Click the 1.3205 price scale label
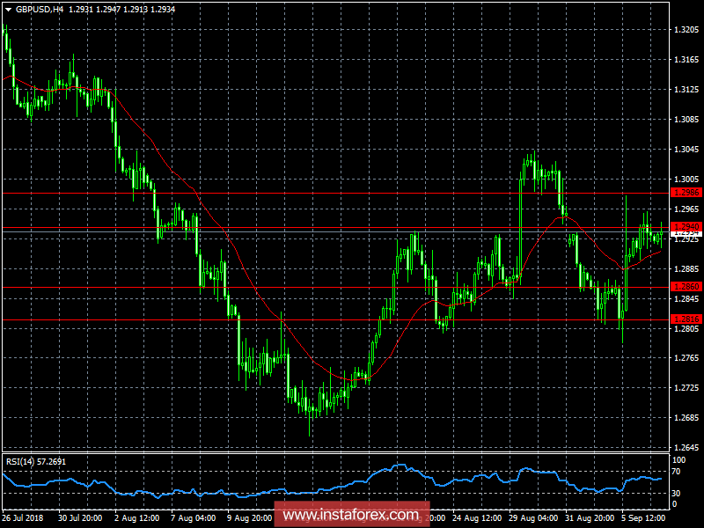The height and width of the screenshot is (528, 704). pyautogui.click(x=686, y=30)
